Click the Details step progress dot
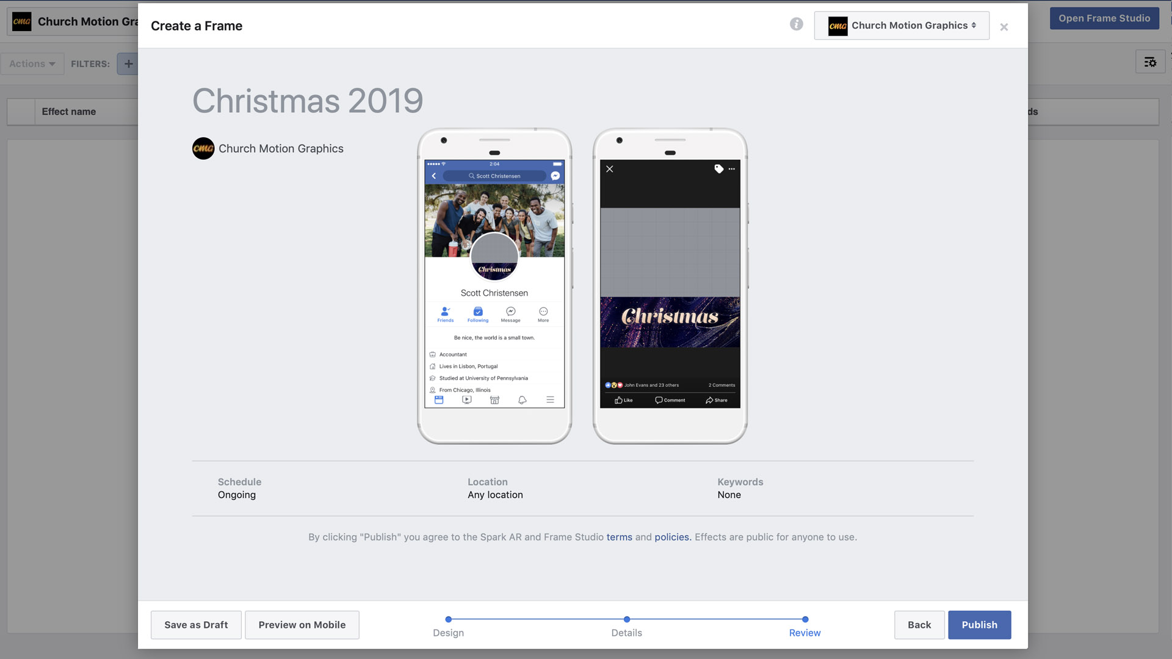The width and height of the screenshot is (1172, 659). click(x=626, y=619)
